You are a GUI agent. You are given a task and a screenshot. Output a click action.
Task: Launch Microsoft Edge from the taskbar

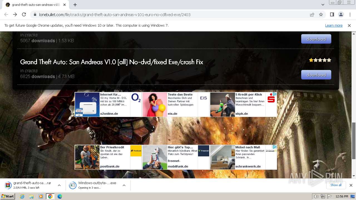[60, 196]
